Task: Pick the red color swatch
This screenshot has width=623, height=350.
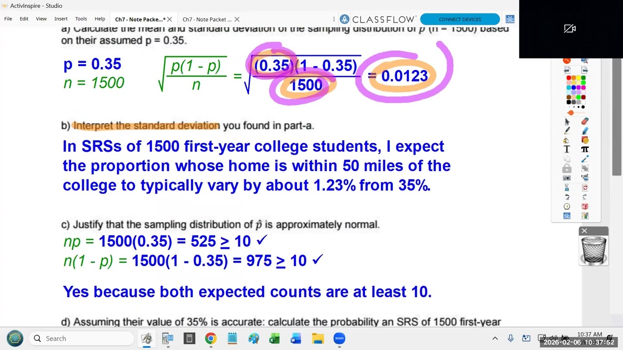Action: (x=568, y=78)
